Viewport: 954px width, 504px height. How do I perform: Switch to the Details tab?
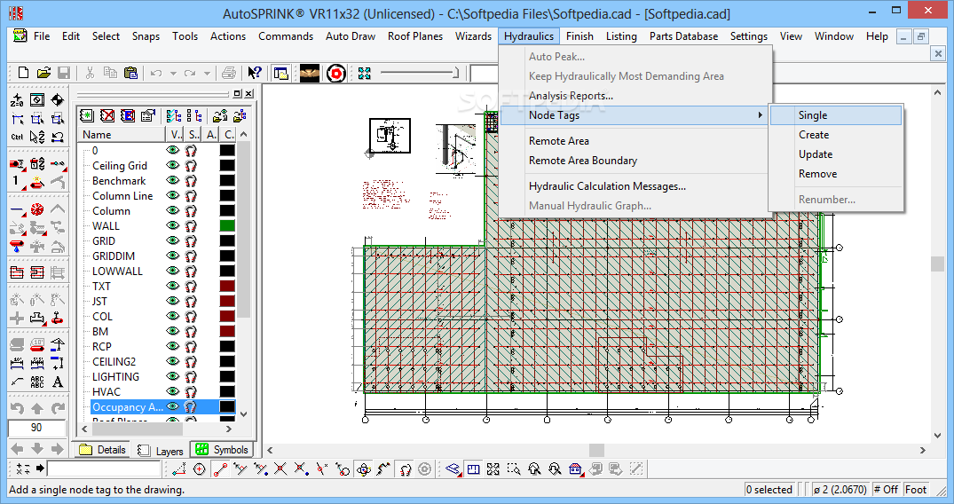[x=103, y=449]
